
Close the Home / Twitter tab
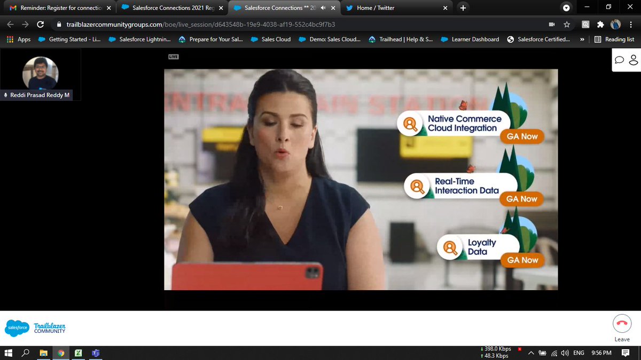(445, 8)
